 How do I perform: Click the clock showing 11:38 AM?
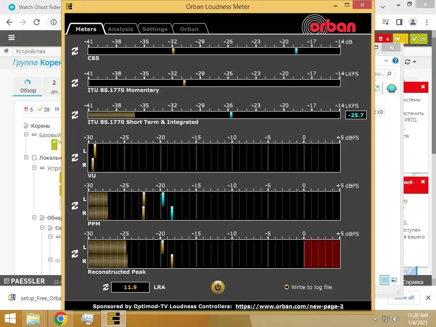[x=417, y=316]
